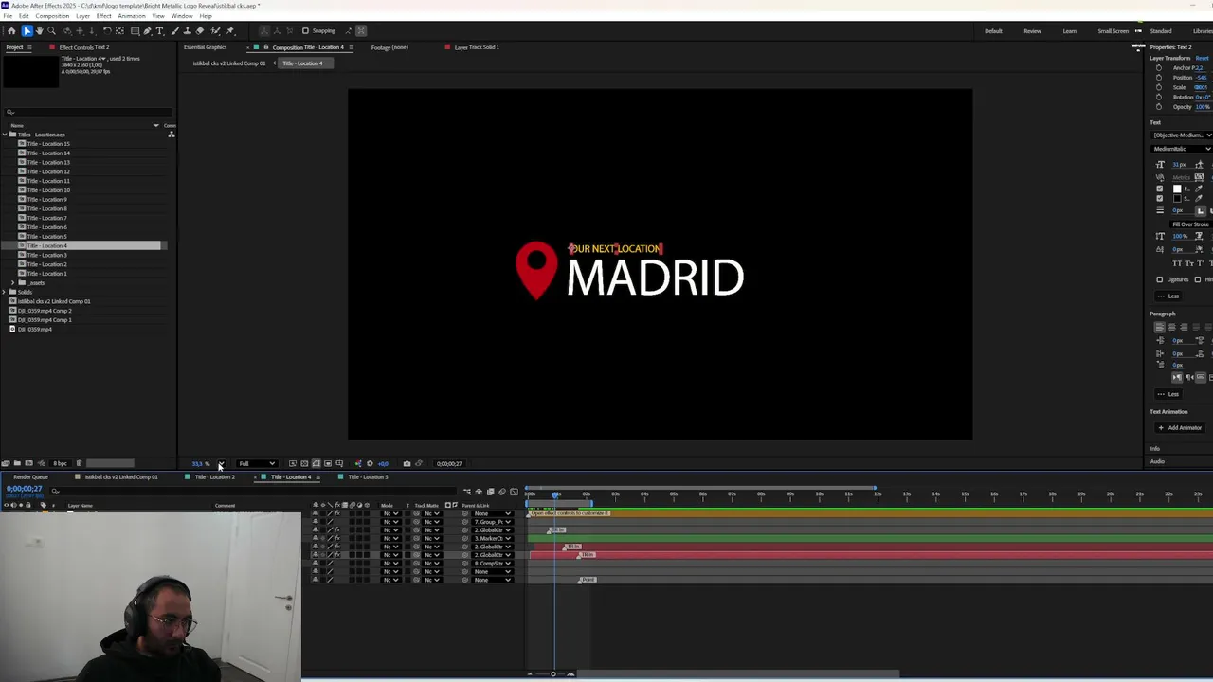
Task: Switch to Title - Location 5 timeline tab
Action: [x=367, y=476]
